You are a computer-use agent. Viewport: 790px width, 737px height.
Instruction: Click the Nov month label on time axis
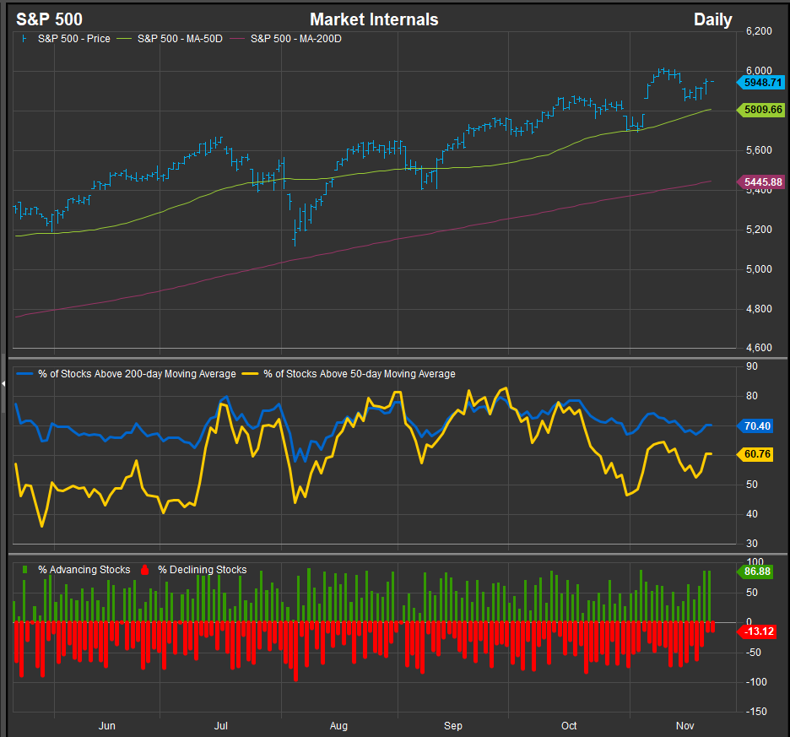(x=684, y=726)
